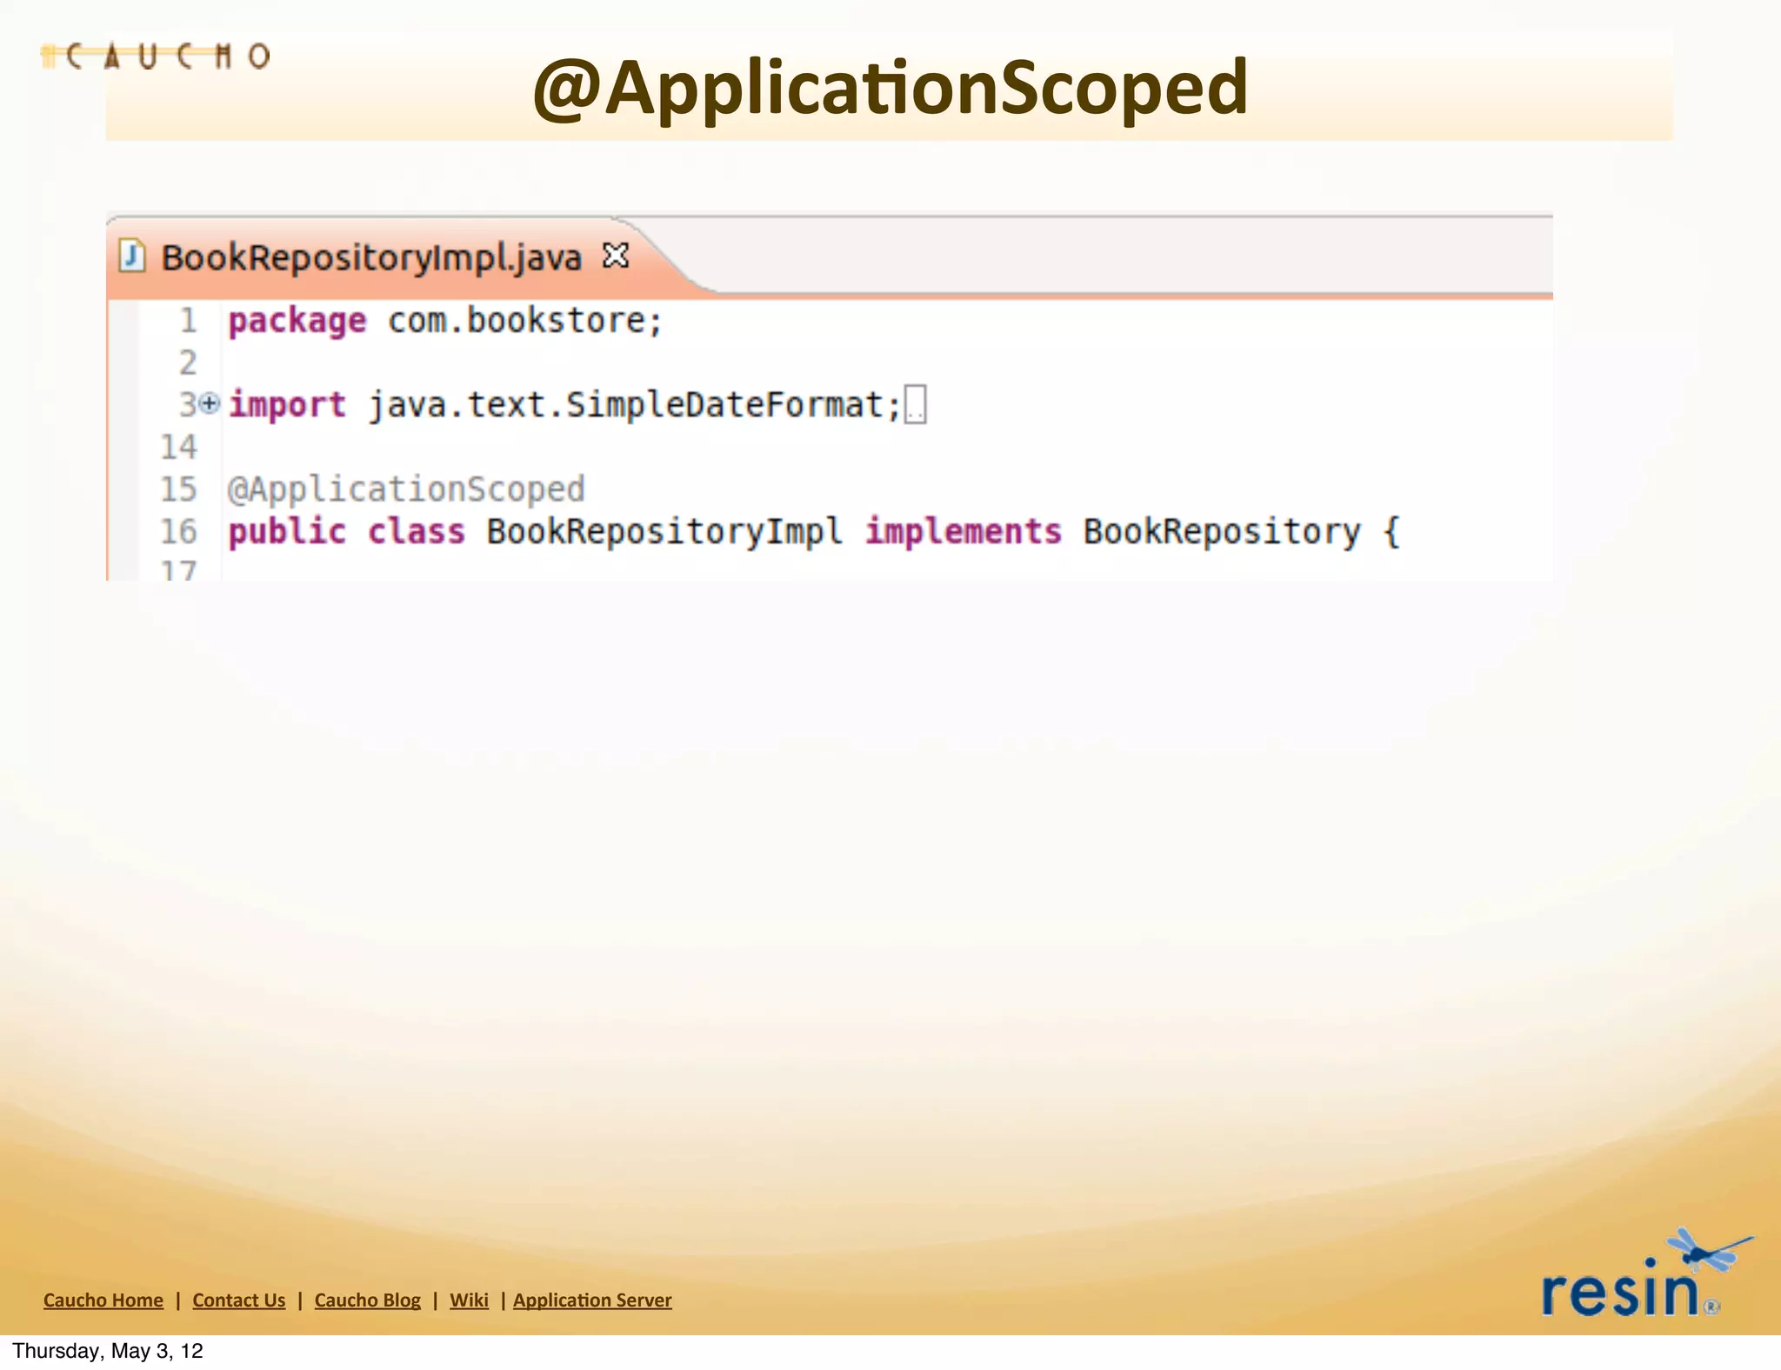
Task: Open the Caucho Home link
Action: 103,1300
